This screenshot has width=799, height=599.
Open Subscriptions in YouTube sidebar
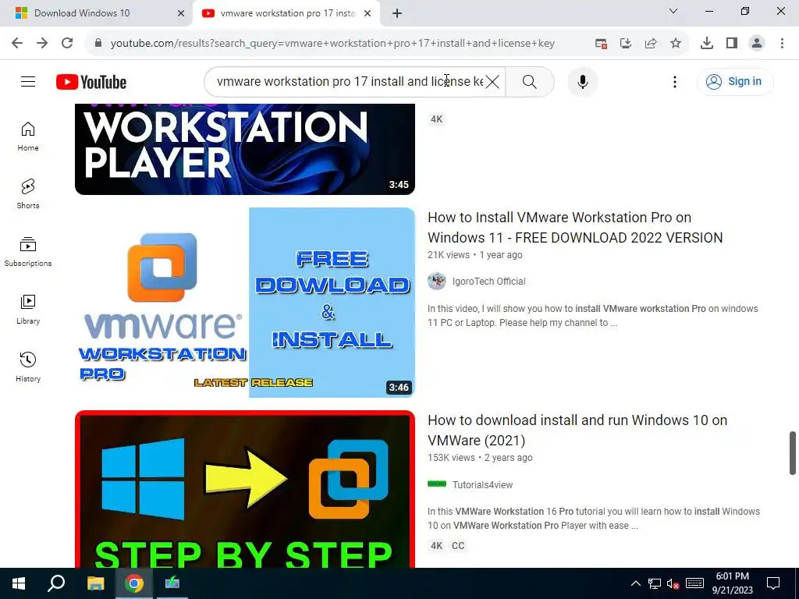[x=28, y=252]
